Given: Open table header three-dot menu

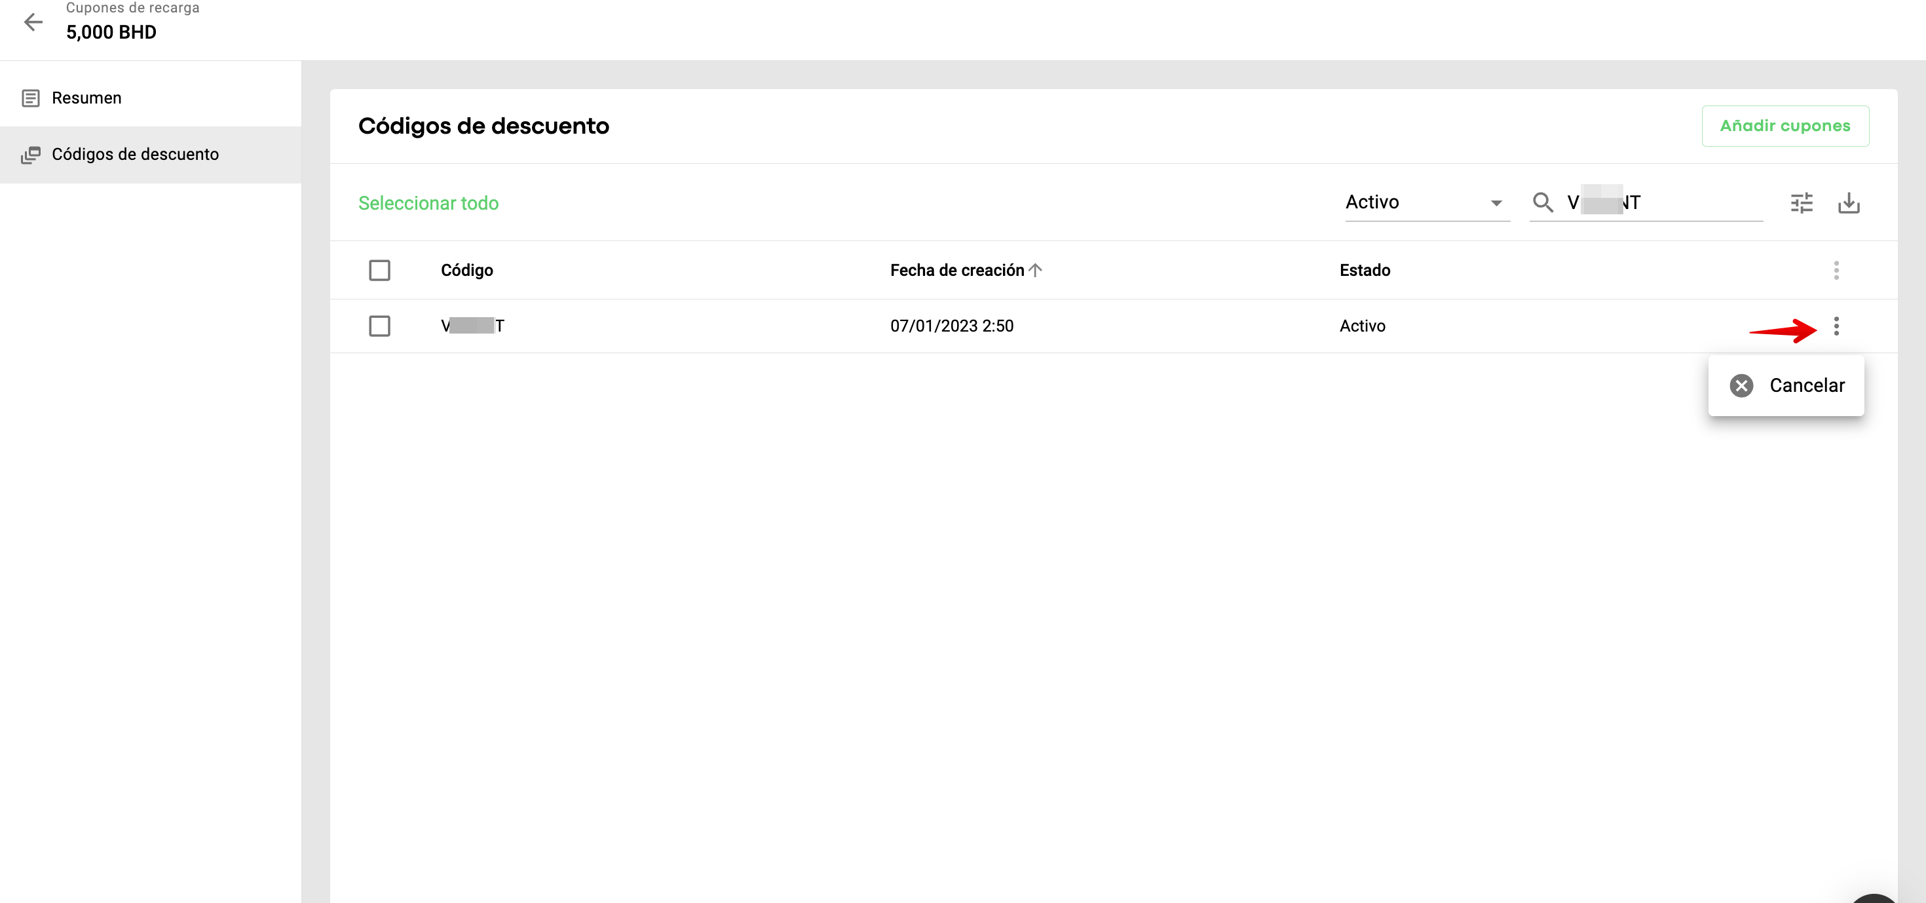Looking at the screenshot, I should 1836,270.
